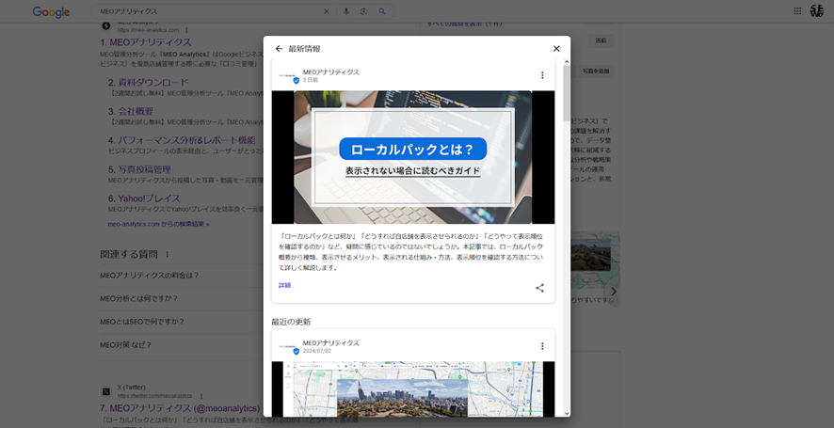Open the three-dot menu on the 2024/07/02 post
The image size is (834, 428).
point(542,346)
